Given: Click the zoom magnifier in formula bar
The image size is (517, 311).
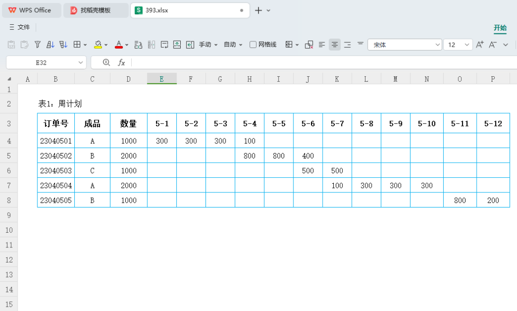Looking at the screenshot, I should coord(106,62).
